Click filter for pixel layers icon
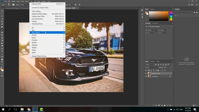The height and width of the screenshot is (112, 199). tap(156, 65)
